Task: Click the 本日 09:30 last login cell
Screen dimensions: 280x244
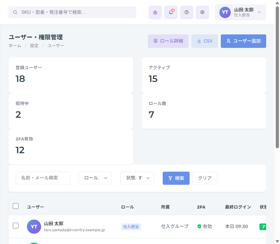Action: (x=236, y=227)
